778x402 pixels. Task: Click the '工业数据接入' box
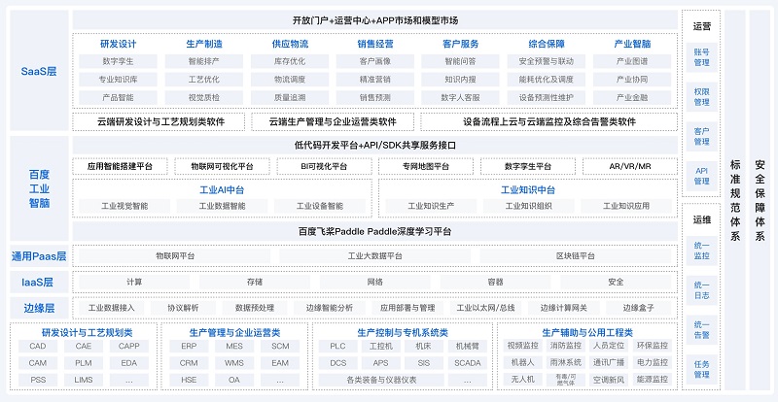[112, 308]
